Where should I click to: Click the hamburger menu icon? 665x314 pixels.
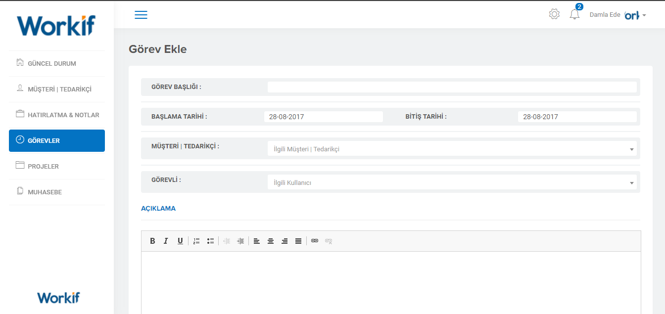coord(141,15)
